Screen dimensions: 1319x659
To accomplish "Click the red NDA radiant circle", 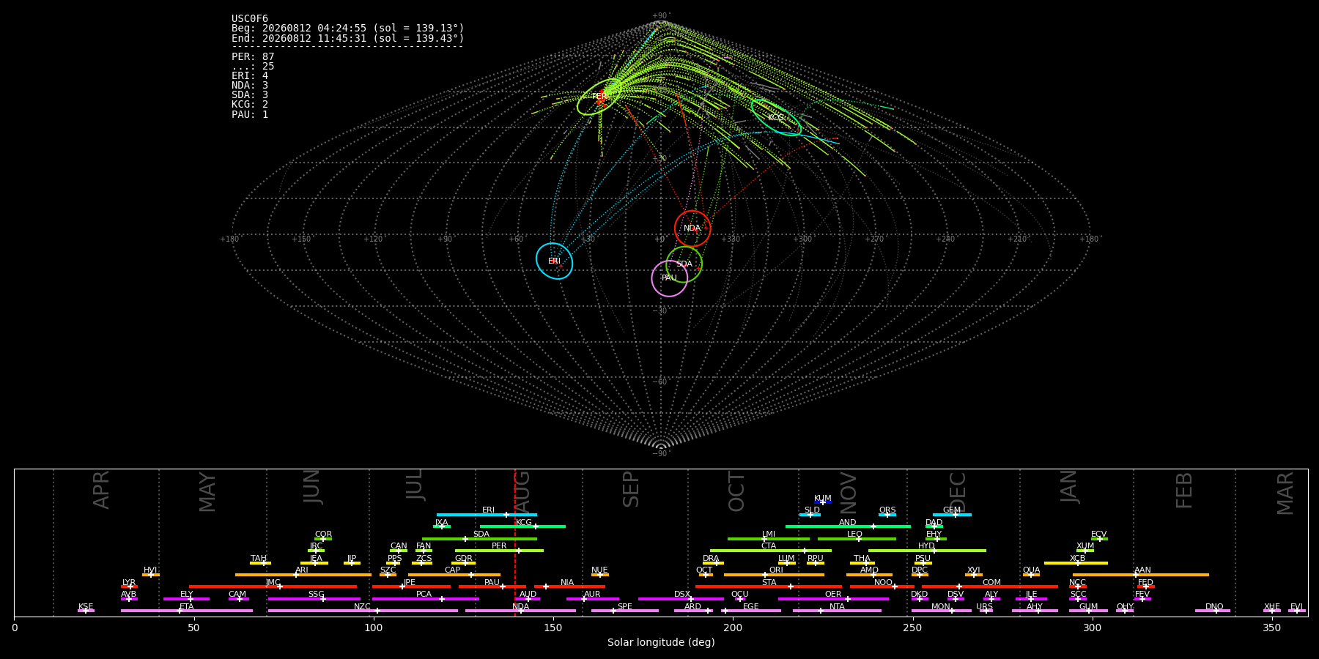I will 692,228.
